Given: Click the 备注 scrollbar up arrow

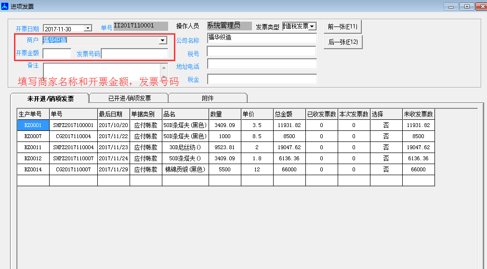Looking at the screenshot, I should (x=164, y=67).
